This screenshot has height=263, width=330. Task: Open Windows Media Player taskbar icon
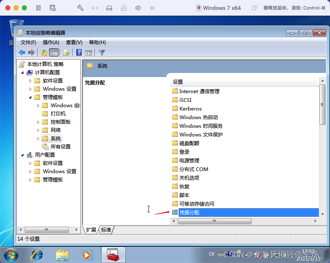87,255
